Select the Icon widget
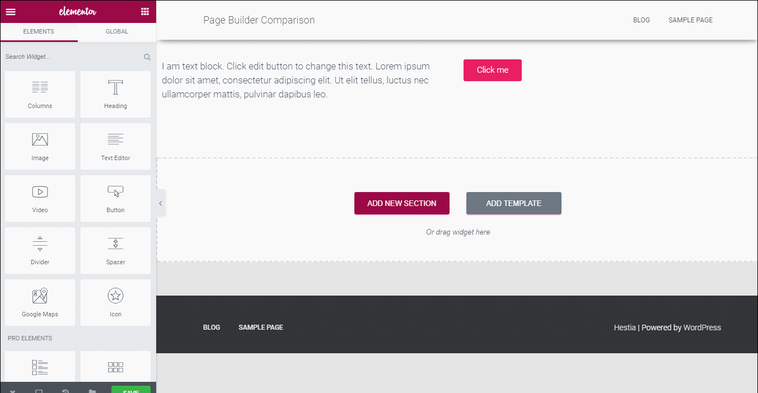This screenshot has width=758, height=393. pos(115,302)
